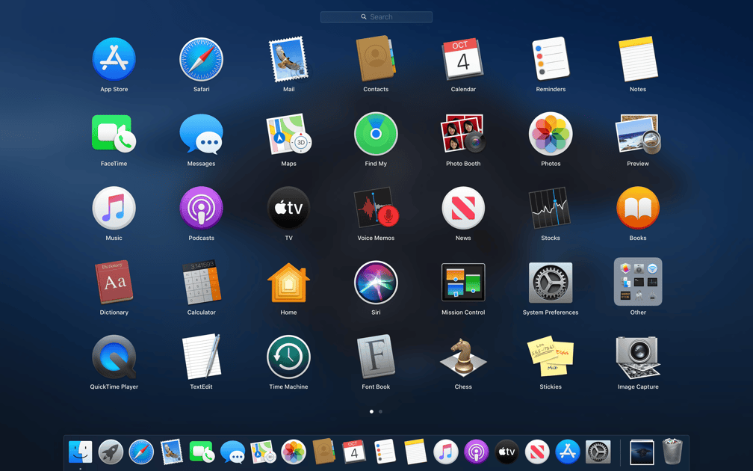Open Messages from the Dock

232,452
